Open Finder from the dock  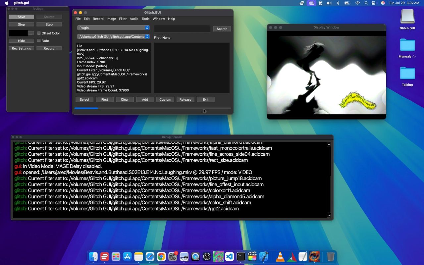pyautogui.click(x=93, y=256)
